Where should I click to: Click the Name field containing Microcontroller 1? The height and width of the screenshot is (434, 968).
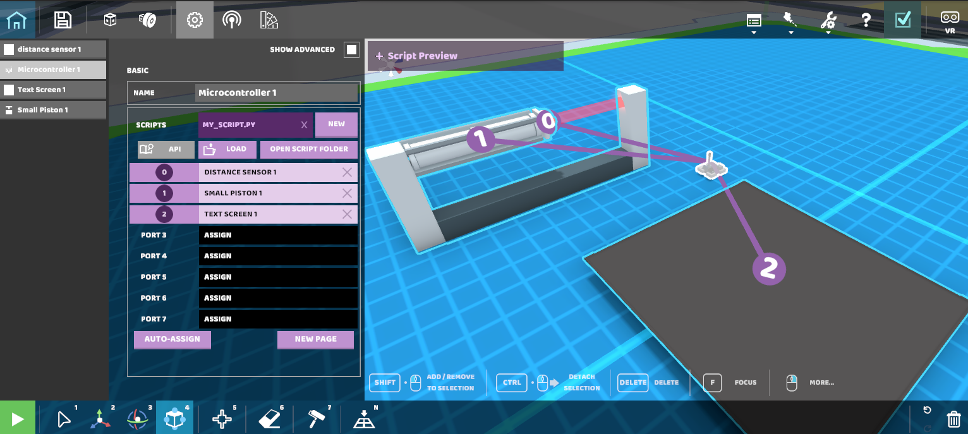276,93
